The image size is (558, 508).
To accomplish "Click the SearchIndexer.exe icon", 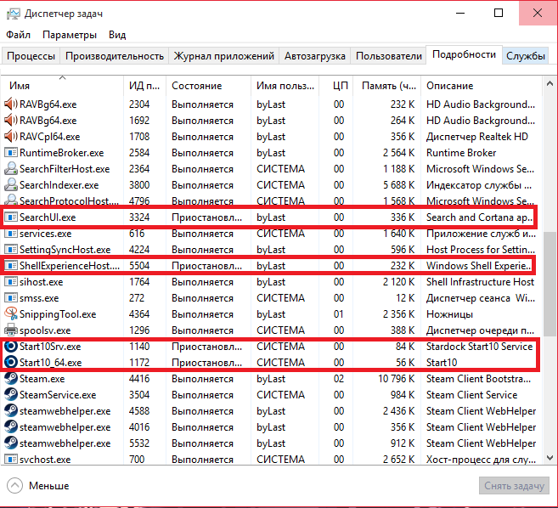I will 11,184.
